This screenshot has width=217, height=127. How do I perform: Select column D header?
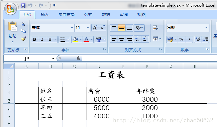pyautogui.click(x=99, y=66)
